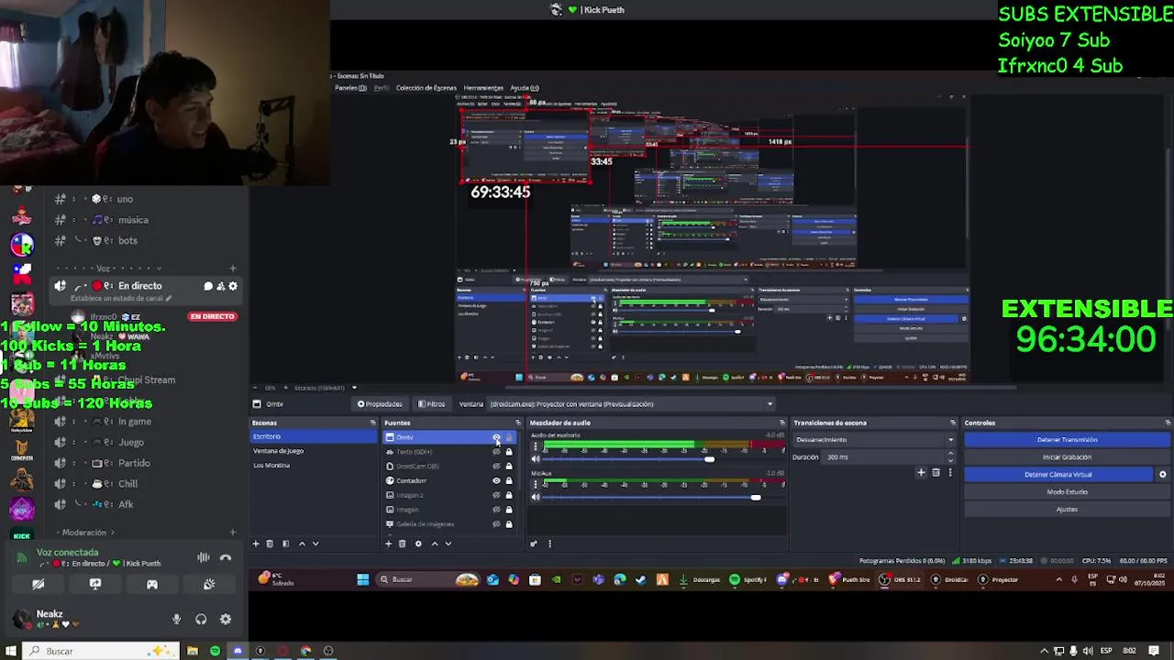Viewport: 1174px width, 660px height.
Task: Pop out the Fuentes dock panel
Action: 517,423
